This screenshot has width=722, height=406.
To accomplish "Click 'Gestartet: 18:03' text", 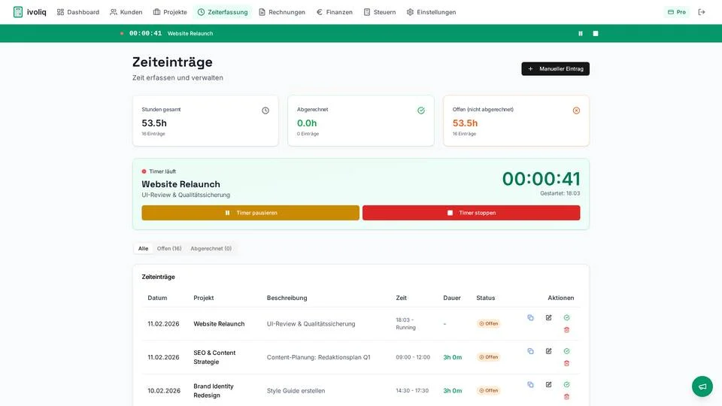I will (x=560, y=193).
